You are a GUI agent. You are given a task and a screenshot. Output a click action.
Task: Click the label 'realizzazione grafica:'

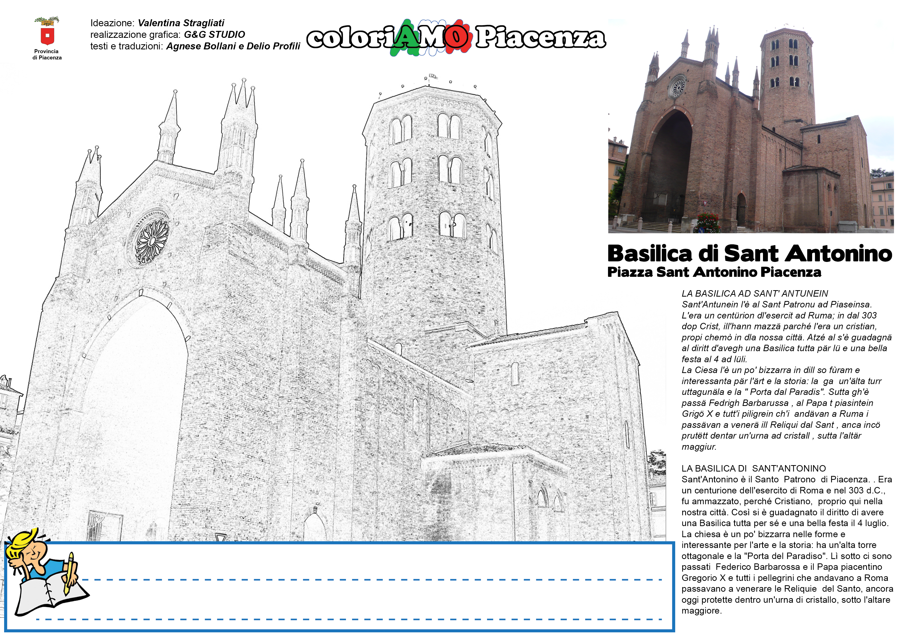coord(136,34)
